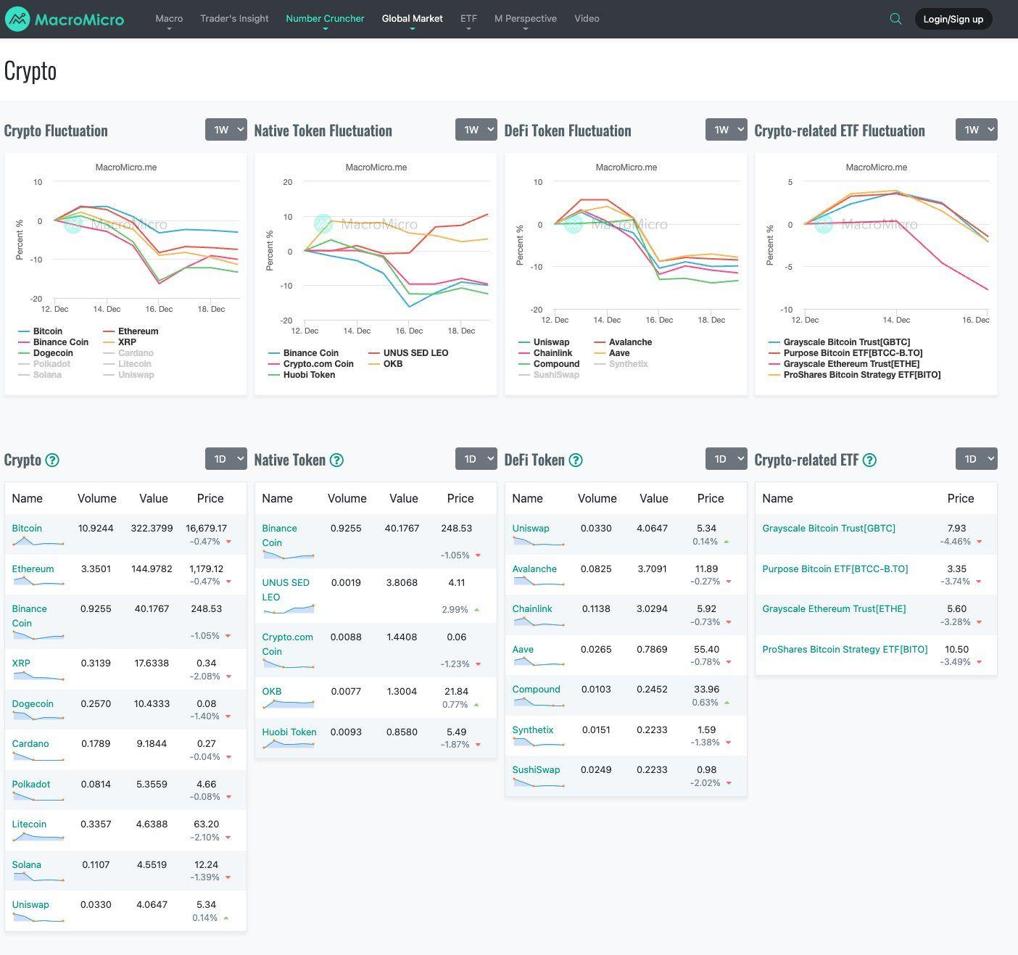Open the Number Cruncher menu
1018x955 pixels.
[x=325, y=19]
